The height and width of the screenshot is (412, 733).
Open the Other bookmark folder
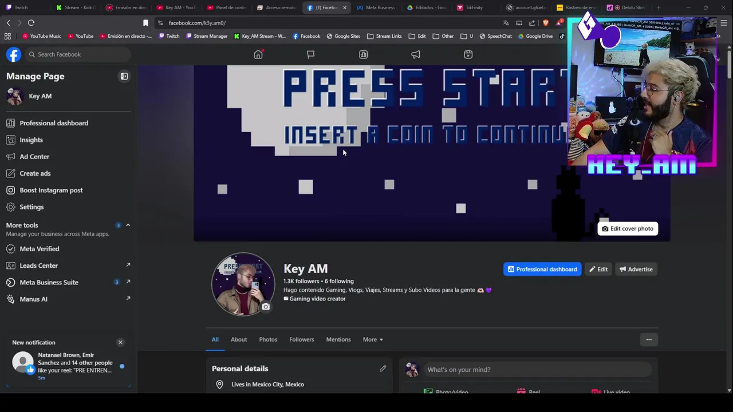point(443,36)
